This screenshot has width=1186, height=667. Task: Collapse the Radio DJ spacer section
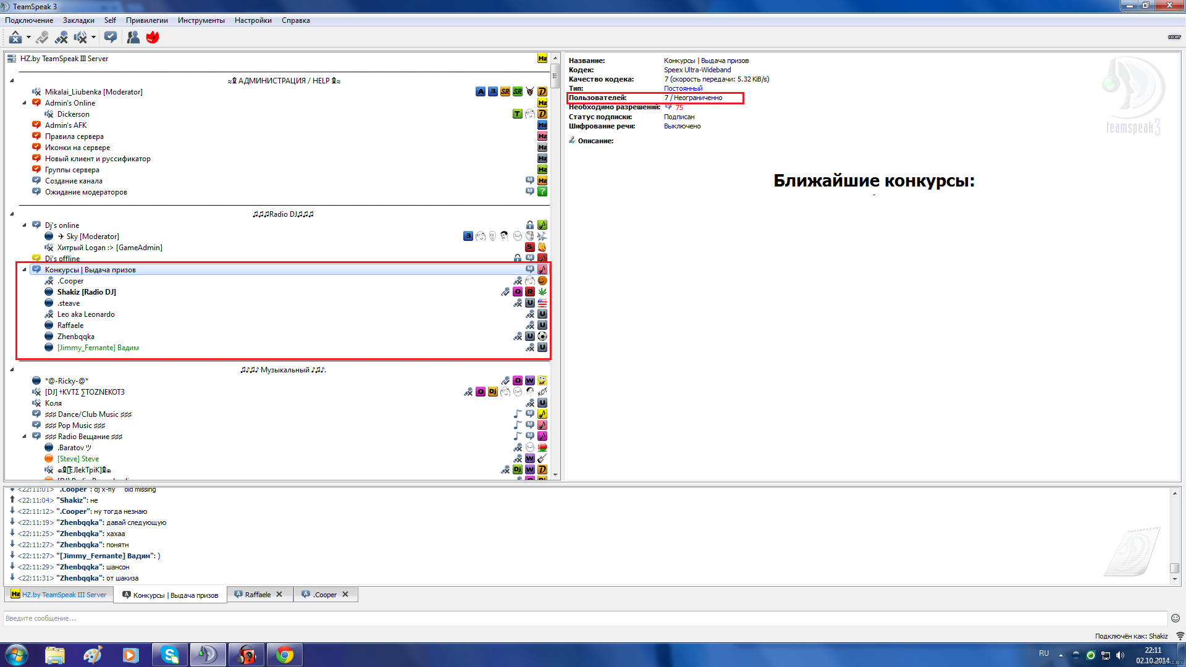[x=12, y=214]
